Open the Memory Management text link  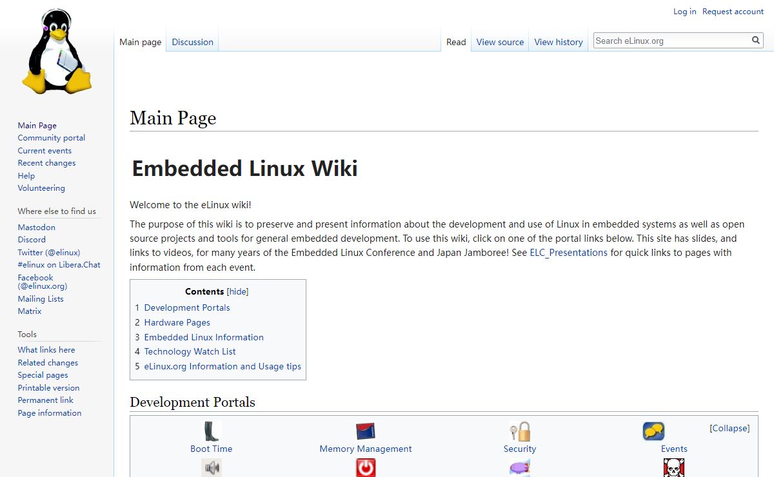click(366, 449)
